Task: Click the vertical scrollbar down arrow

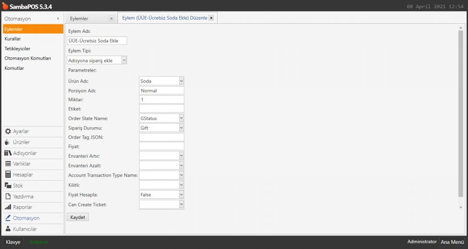Action: (x=460, y=207)
